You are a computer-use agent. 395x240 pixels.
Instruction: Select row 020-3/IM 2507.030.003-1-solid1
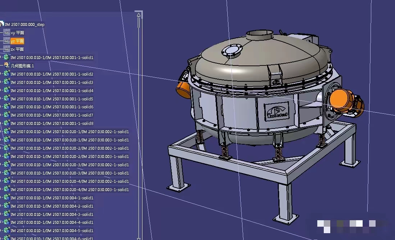(x=70, y=173)
